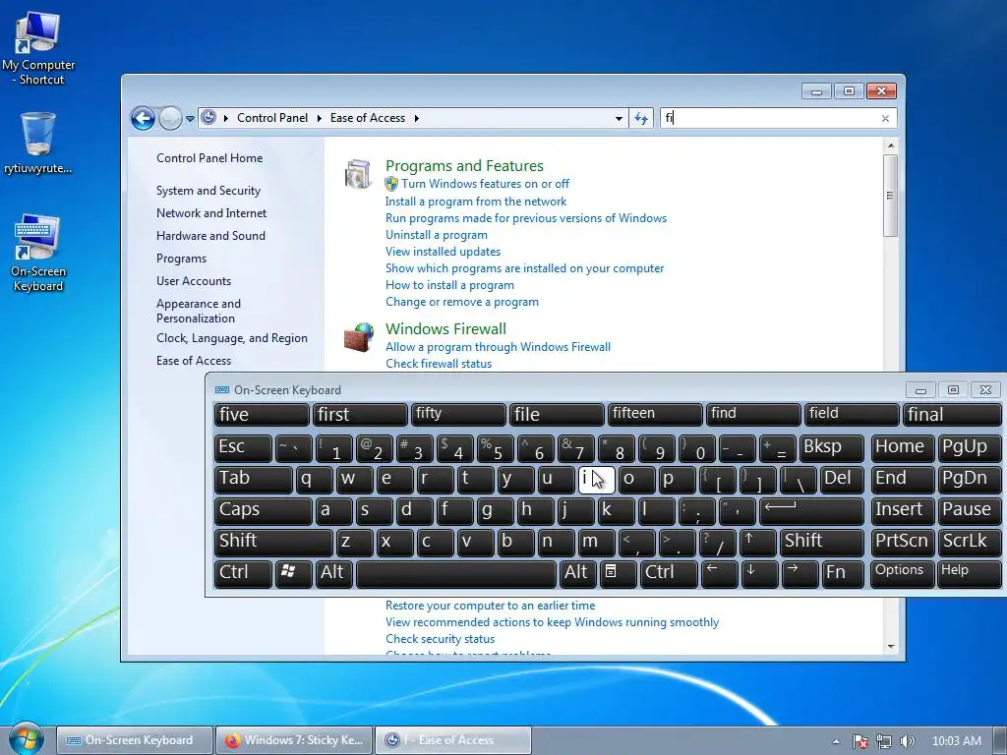Open Windows Firewall brick wall icon
Viewport: 1007px width, 755px height.
pyautogui.click(x=359, y=337)
